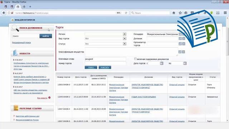This screenshot has height=129, width=229.
Task: Open the picker for Классификация имущества
Action: pyautogui.click(x=180, y=52)
